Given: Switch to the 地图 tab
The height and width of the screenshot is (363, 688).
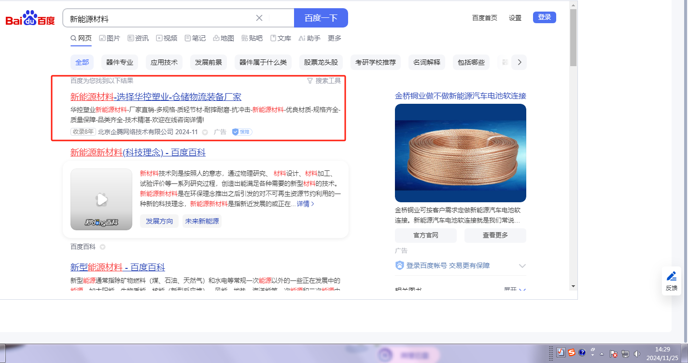Looking at the screenshot, I should (224, 38).
